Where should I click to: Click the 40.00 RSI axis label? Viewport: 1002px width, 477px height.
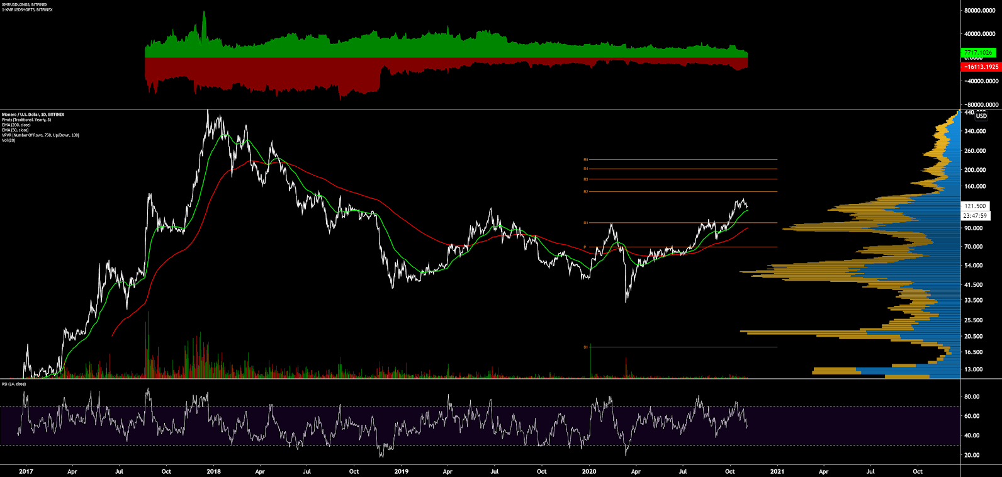click(x=972, y=435)
